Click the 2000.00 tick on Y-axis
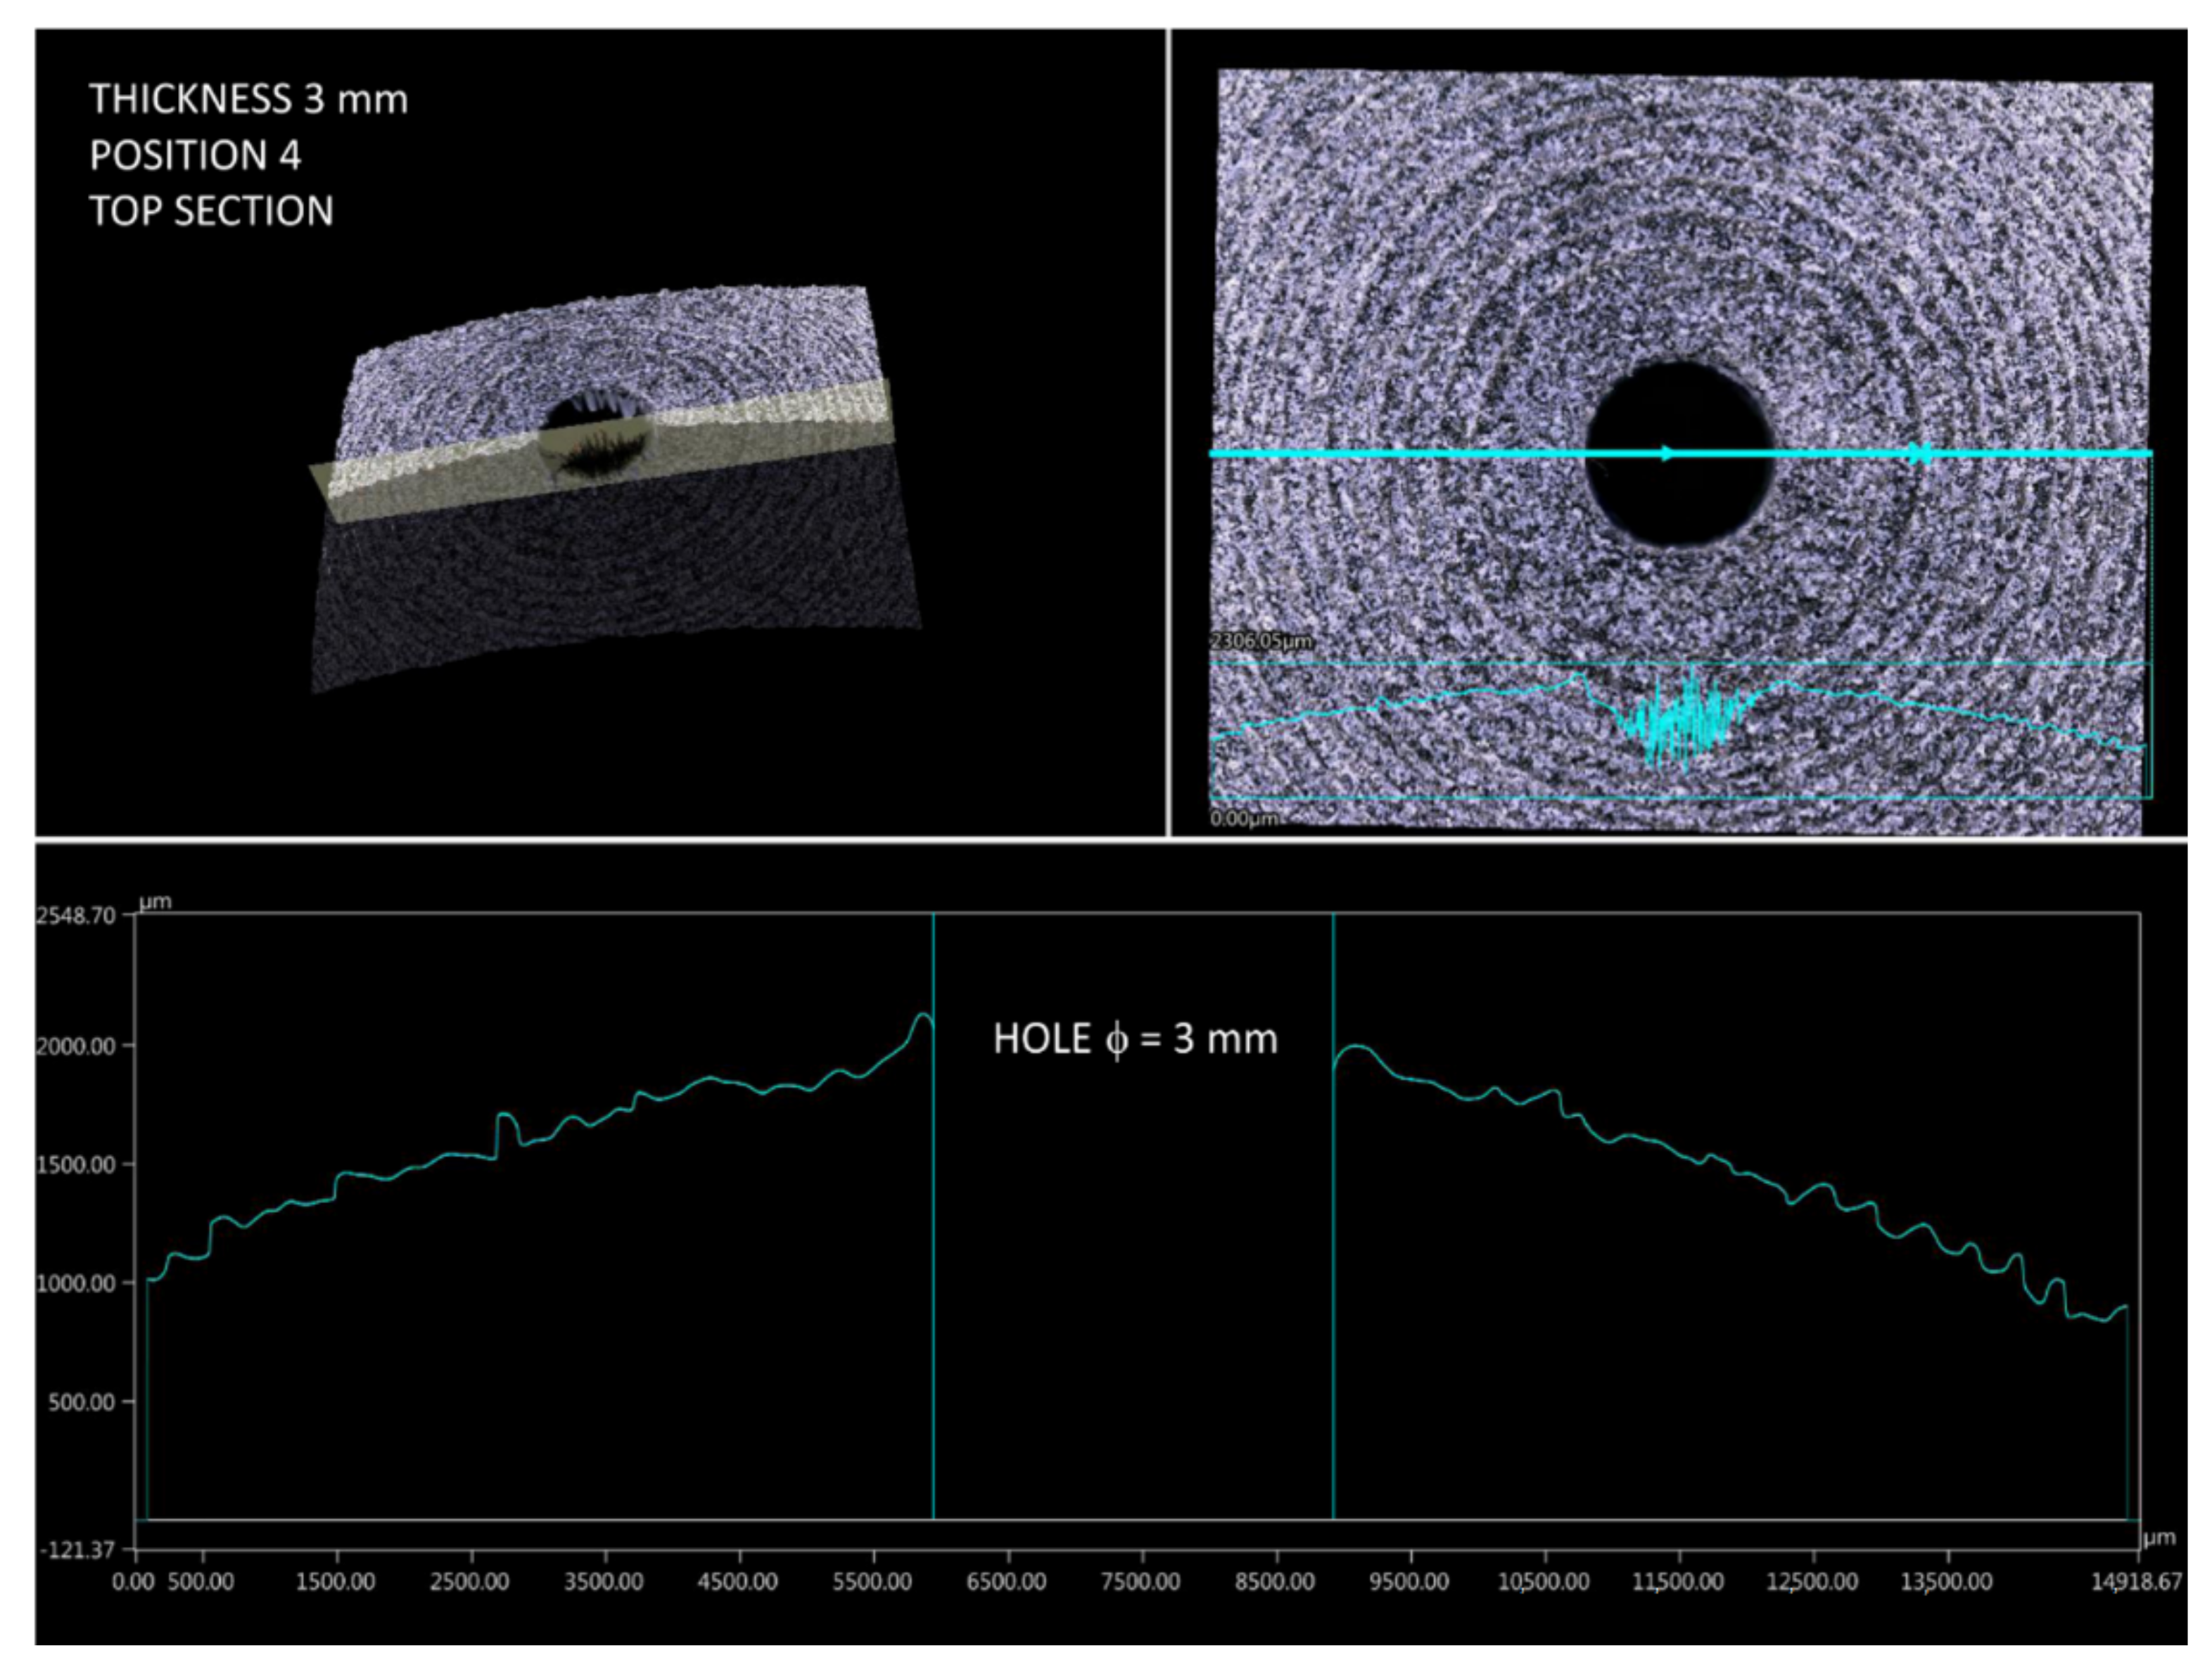The image size is (2212, 1665). coord(75,1046)
